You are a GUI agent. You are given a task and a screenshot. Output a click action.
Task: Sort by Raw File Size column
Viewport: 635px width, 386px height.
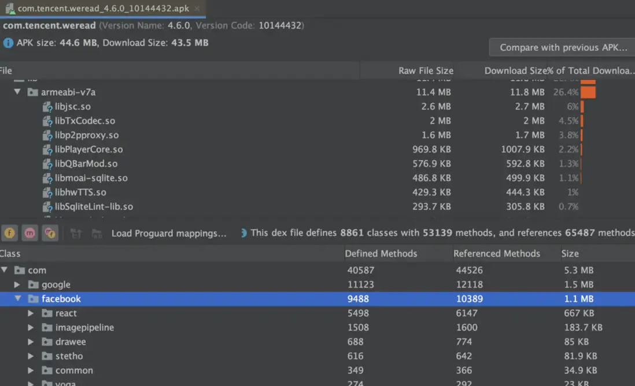(426, 70)
